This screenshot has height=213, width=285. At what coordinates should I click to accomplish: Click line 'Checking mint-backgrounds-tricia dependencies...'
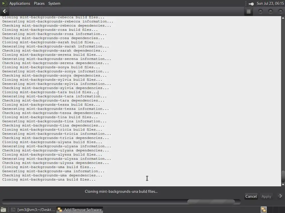(55, 138)
